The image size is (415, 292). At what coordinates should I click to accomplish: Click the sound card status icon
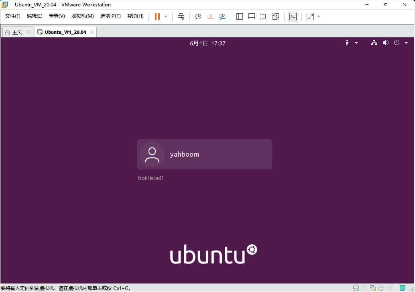(390, 288)
